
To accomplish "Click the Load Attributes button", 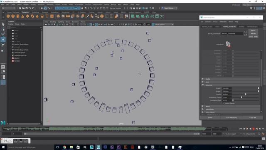I will tap(232, 117).
